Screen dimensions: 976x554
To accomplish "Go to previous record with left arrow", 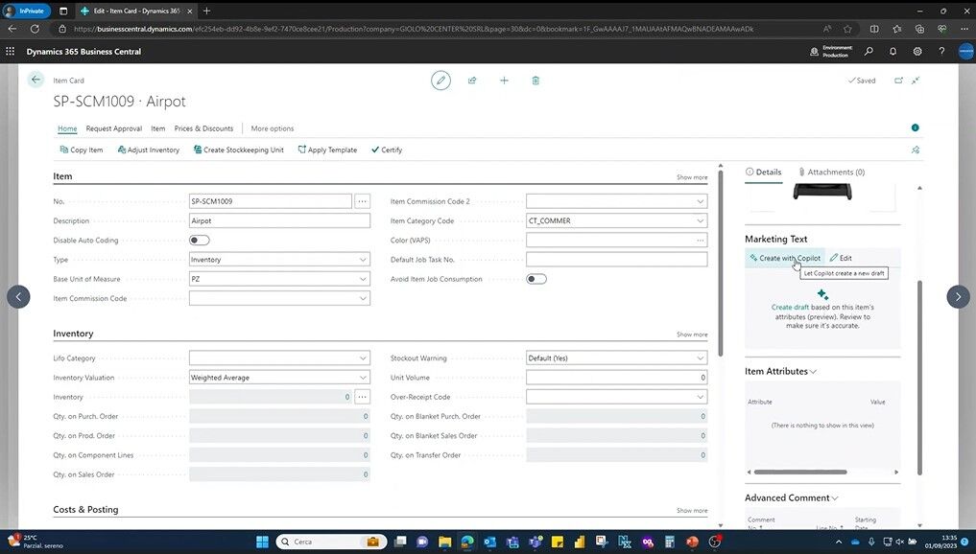I will (18, 296).
